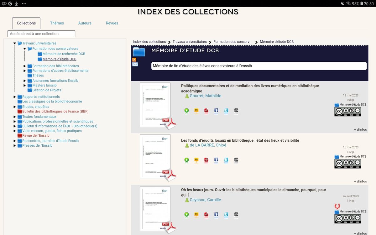Download the Ceysson, Camille mémoire
The width and height of the screenshot is (376, 235).
[x=186, y=215]
